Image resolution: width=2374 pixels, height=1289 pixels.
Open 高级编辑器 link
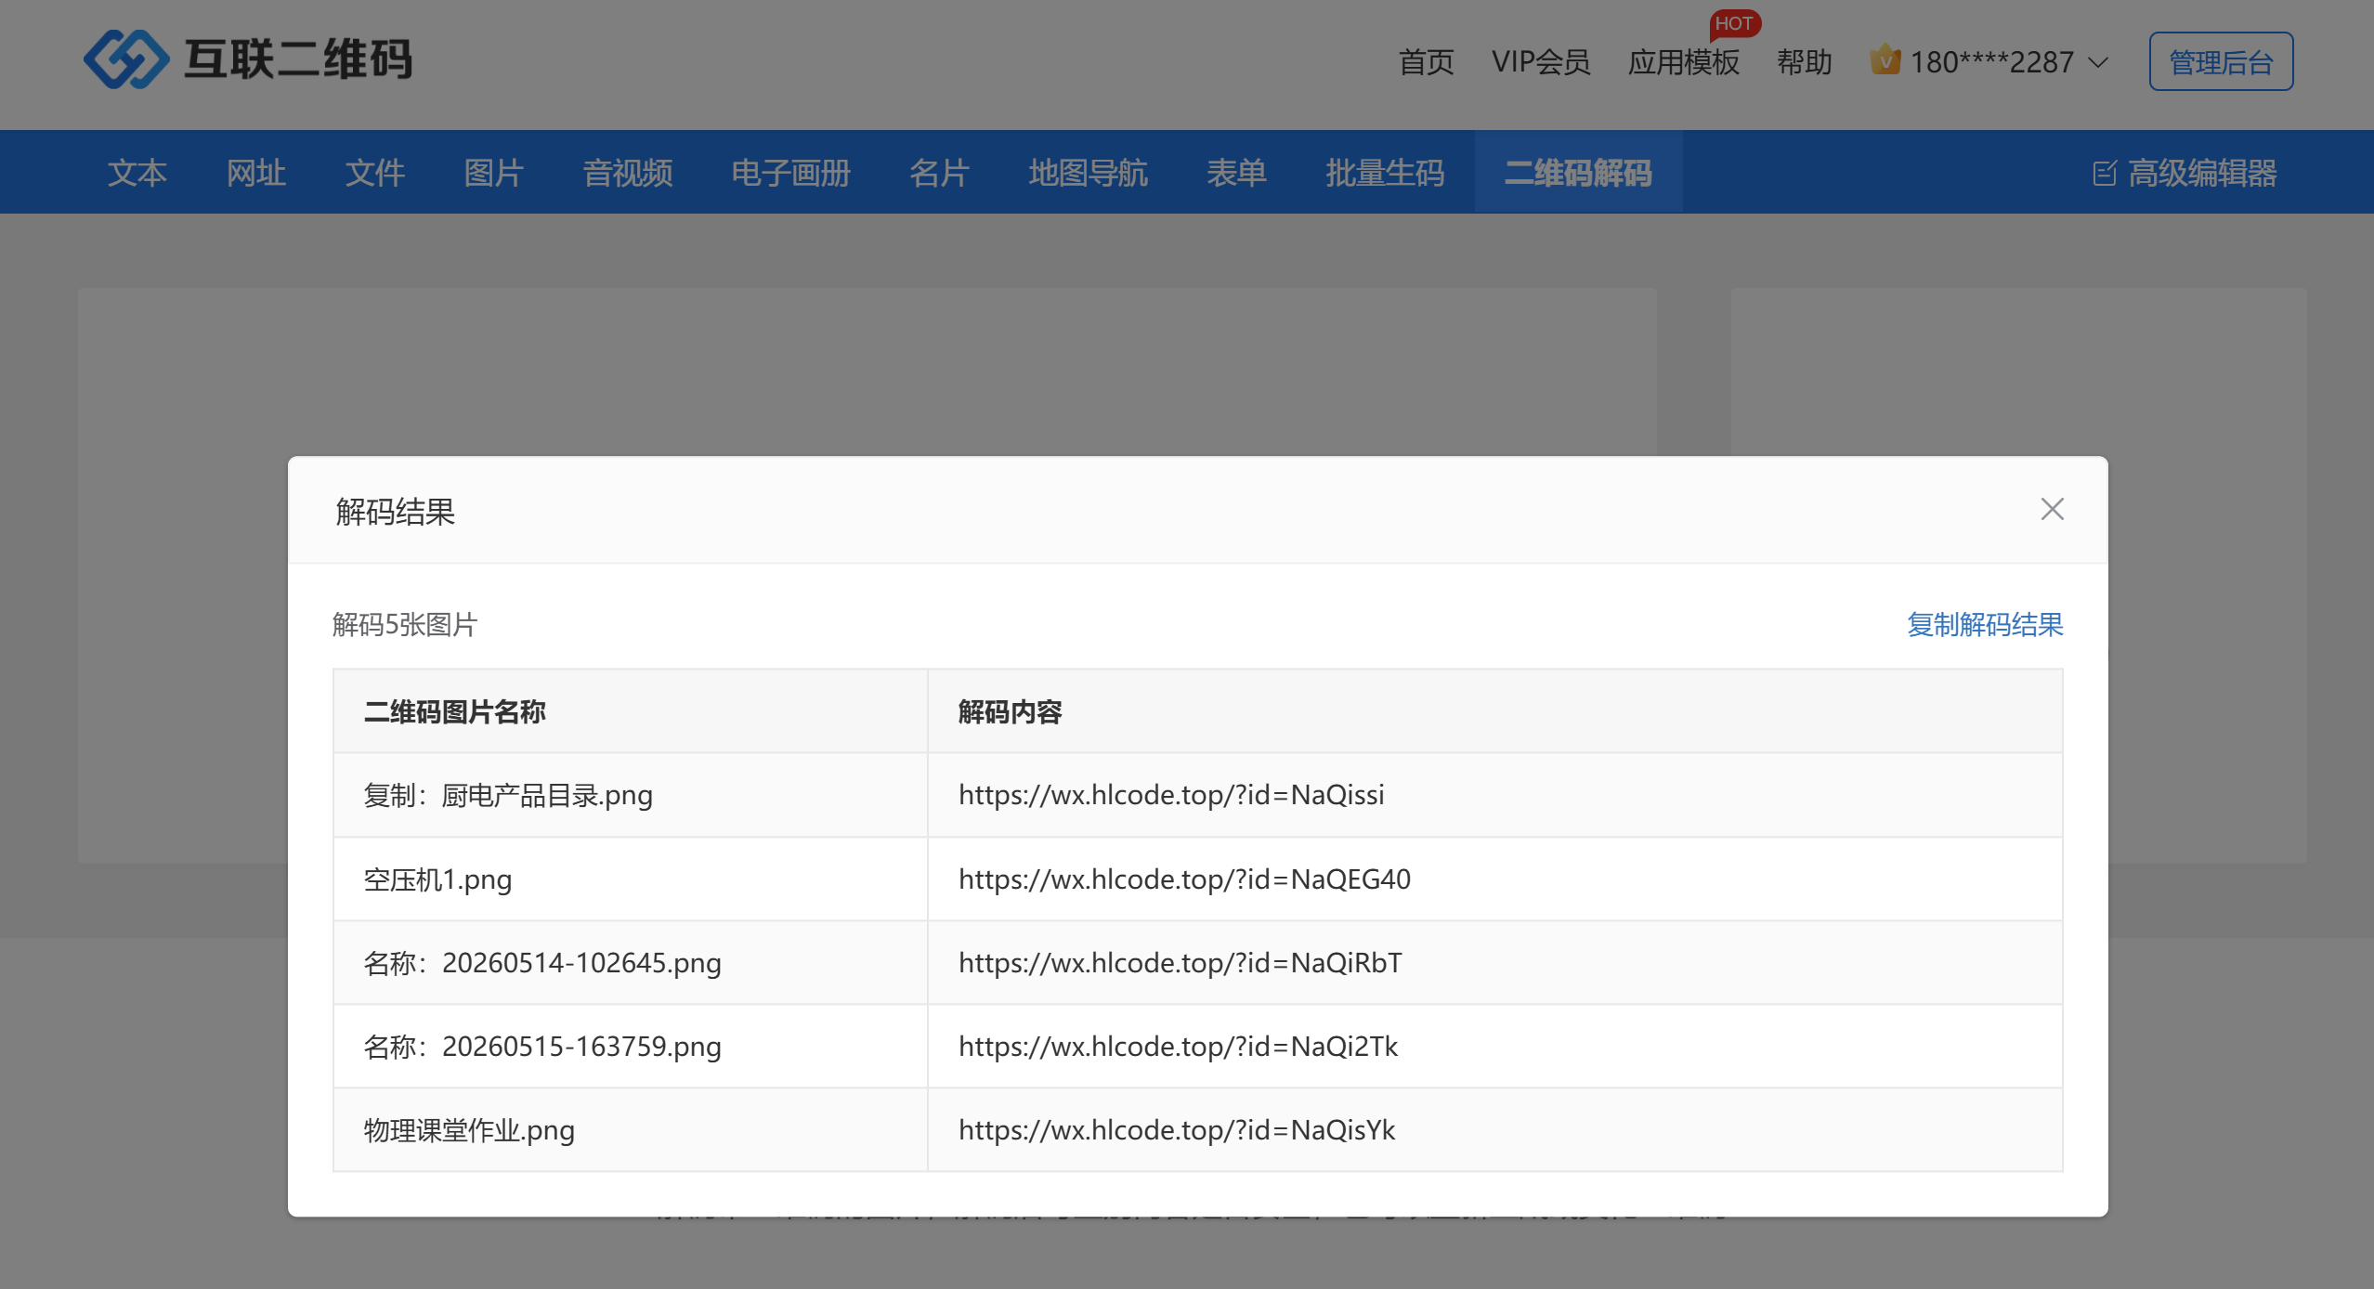point(2202,173)
